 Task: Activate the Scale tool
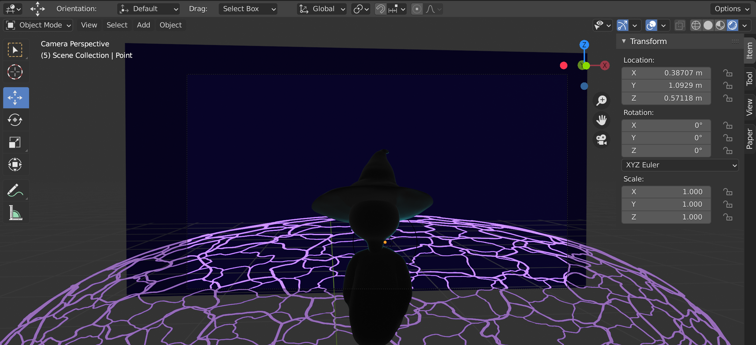tap(15, 142)
